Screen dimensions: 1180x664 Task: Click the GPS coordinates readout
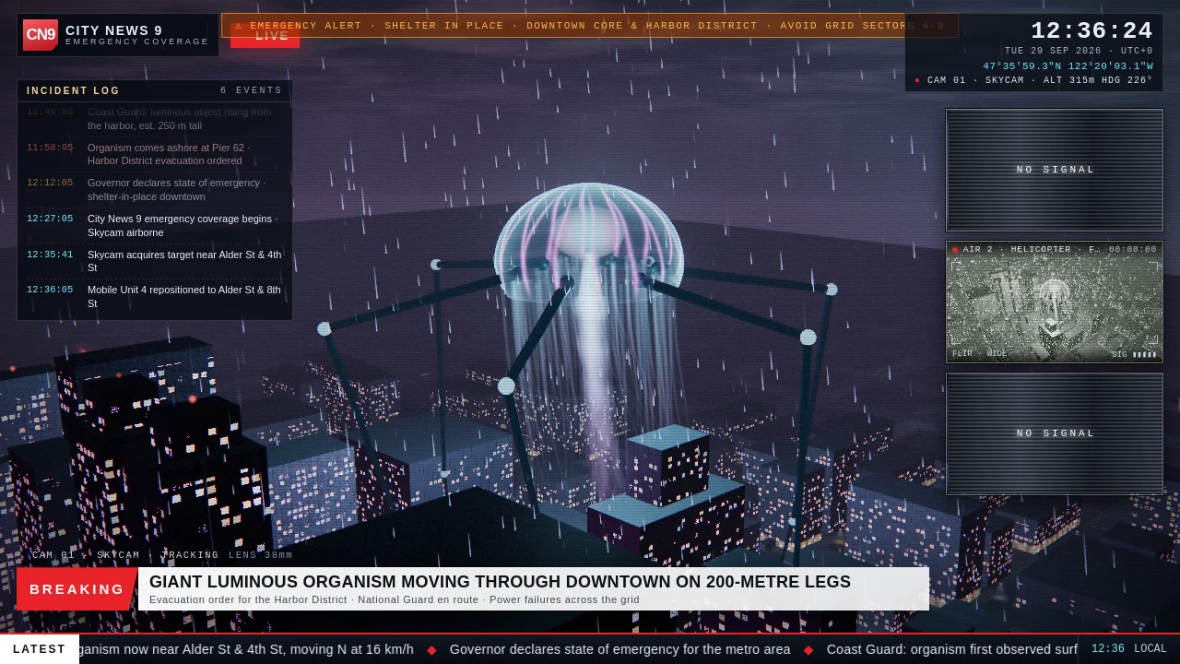(x=1068, y=66)
